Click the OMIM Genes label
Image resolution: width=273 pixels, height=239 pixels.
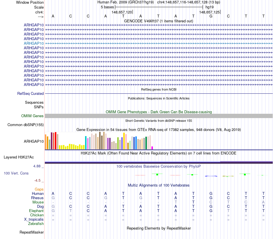point(32,116)
